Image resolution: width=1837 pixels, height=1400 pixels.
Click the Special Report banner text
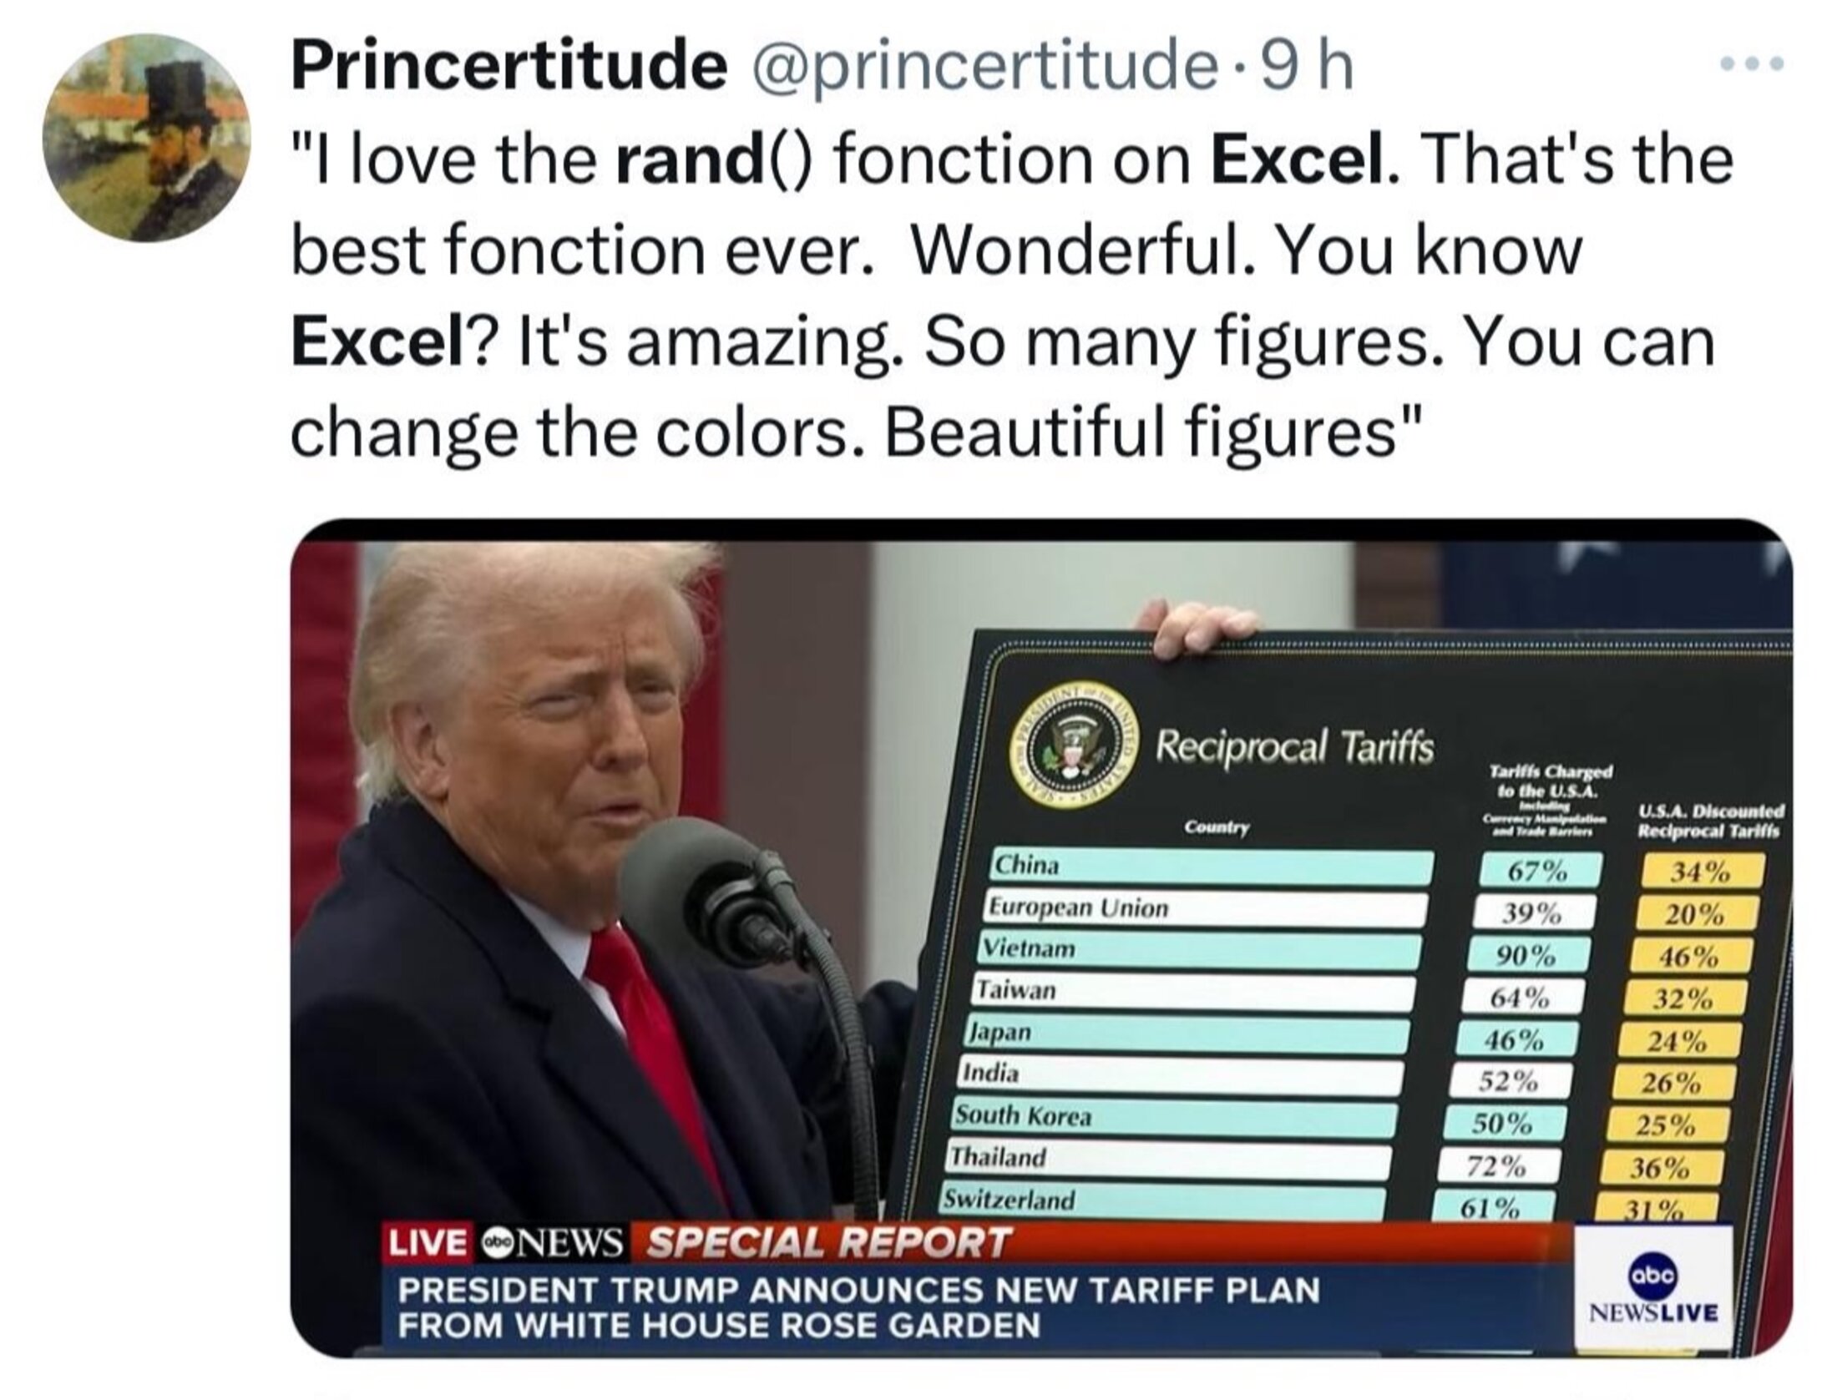pos(828,1241)
